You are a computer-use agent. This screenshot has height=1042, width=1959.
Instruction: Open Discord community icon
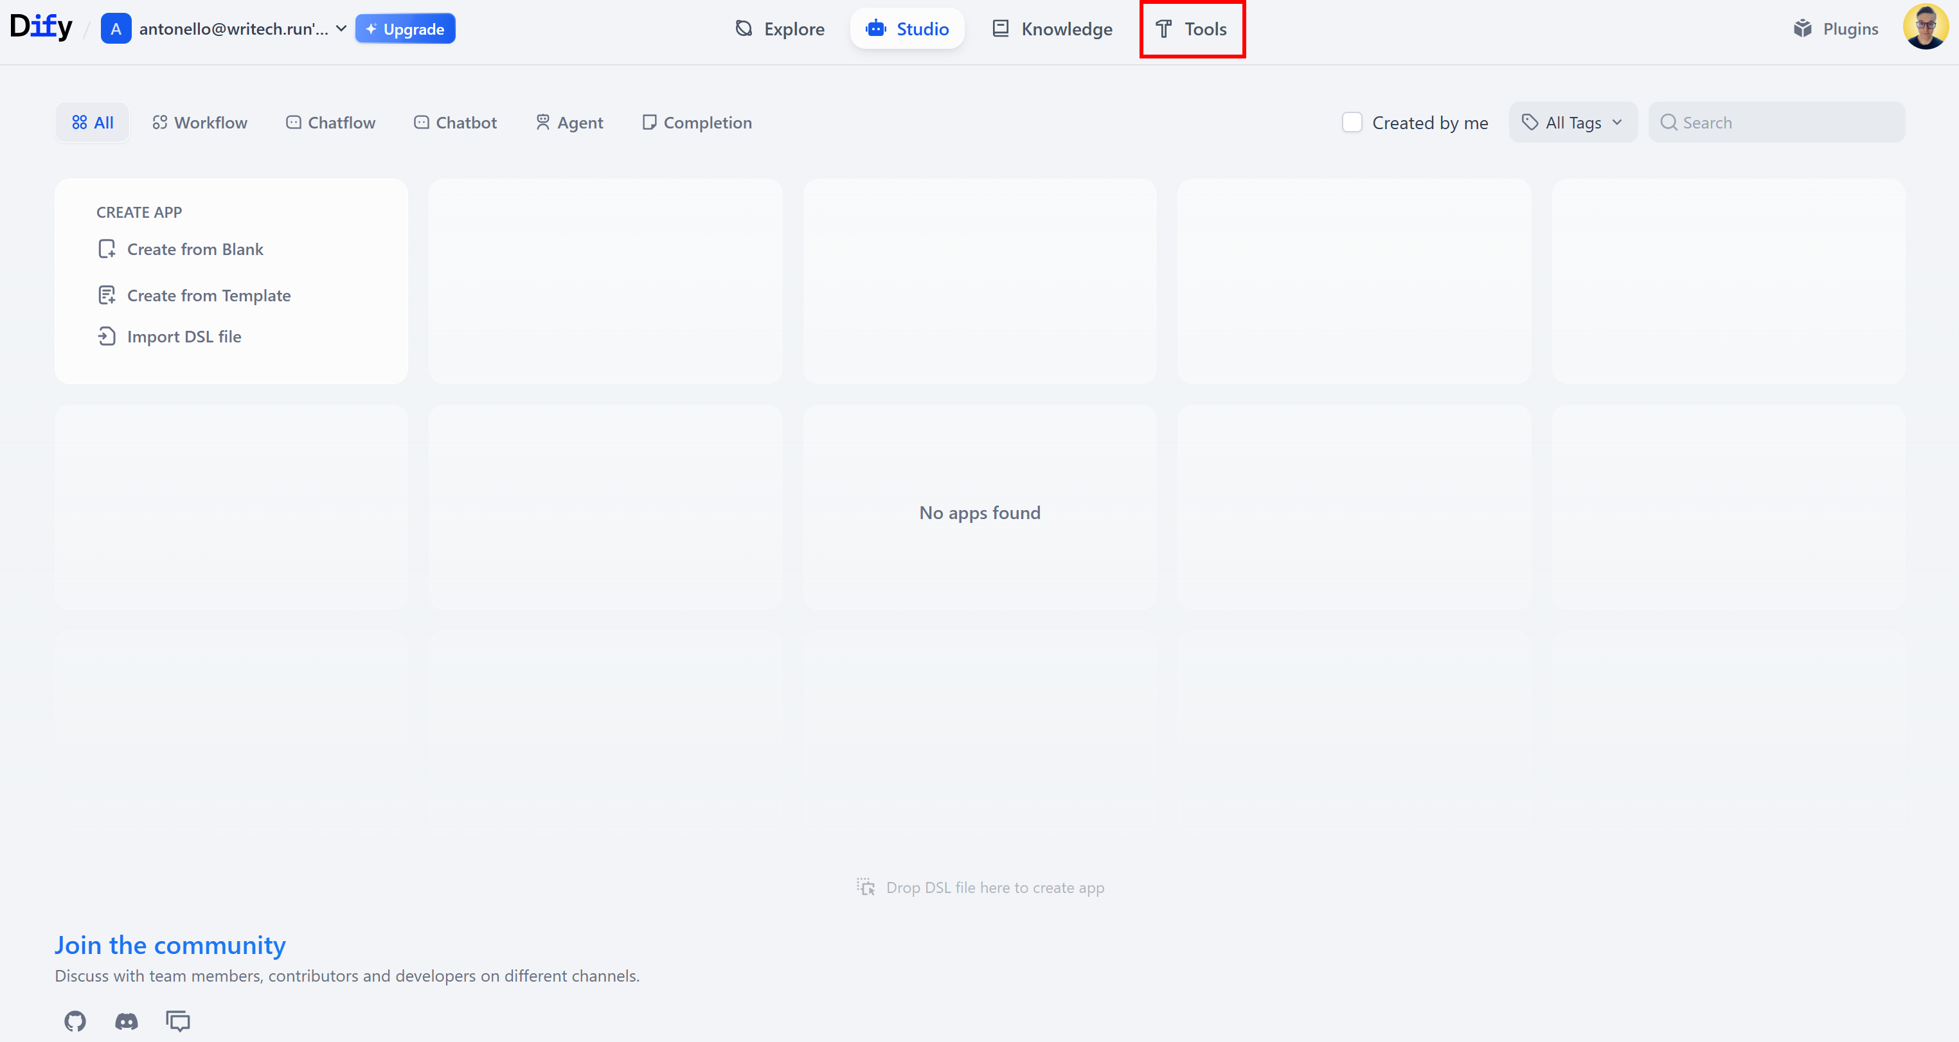click(126, 1021)
